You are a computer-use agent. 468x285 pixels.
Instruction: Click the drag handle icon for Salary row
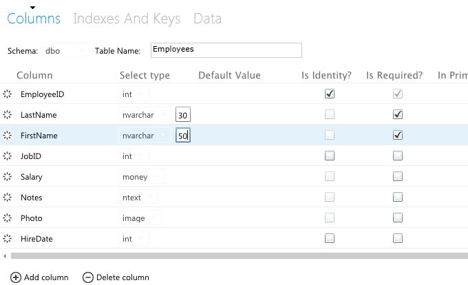click(8, 177)
